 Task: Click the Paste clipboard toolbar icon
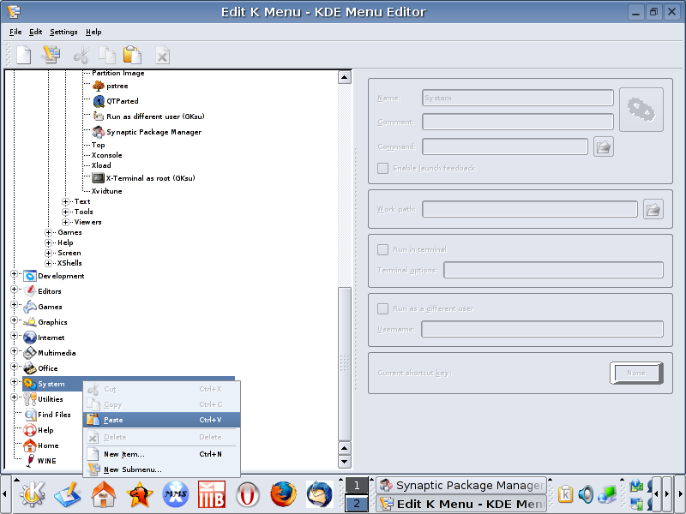pyautogui.click(x=132, y=56)
